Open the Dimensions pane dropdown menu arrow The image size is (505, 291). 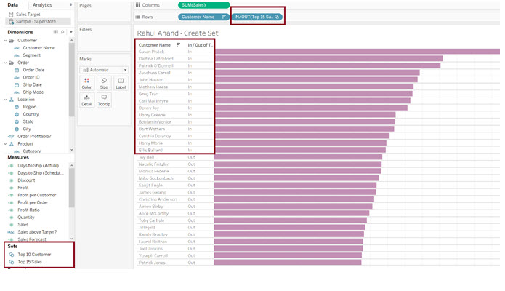click(x=71, y=32)
